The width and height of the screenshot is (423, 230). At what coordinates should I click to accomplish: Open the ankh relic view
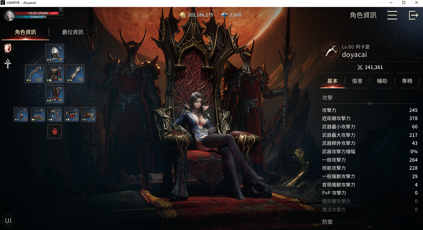point(8,64)
